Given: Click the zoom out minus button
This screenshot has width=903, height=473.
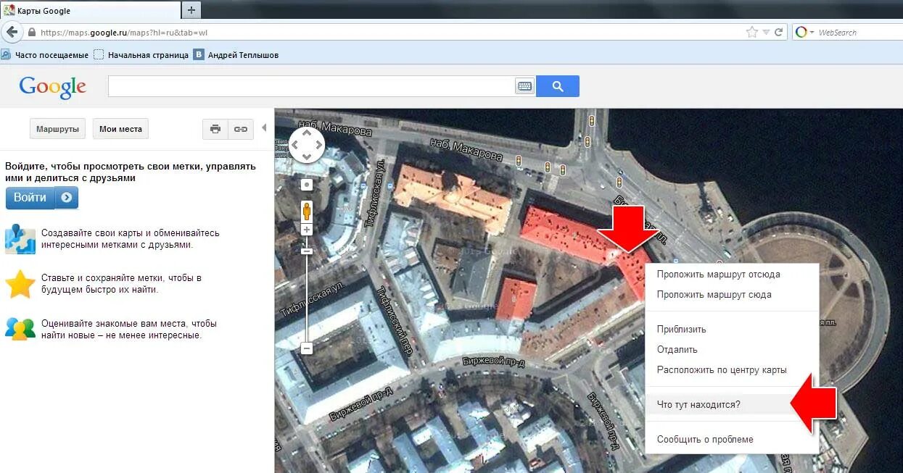Looking at the screenshot, I should click(x=307, y=348).
